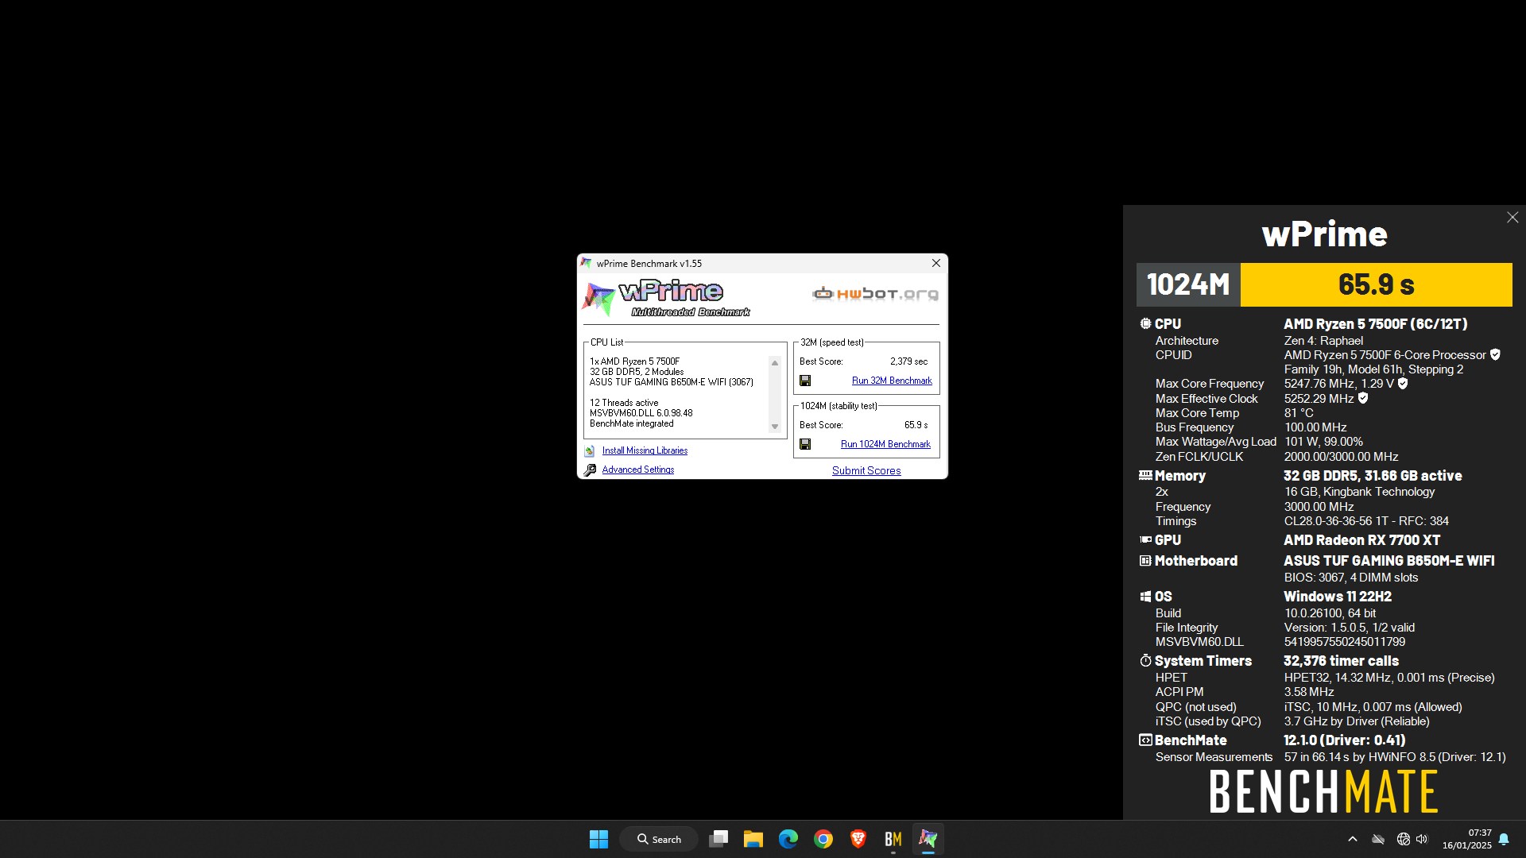Image resolution: width=1526 pixels, height=858 pixels.
Task: Click the CL28.0-36-36-56 timings value
Action: tap(1366, 521)
